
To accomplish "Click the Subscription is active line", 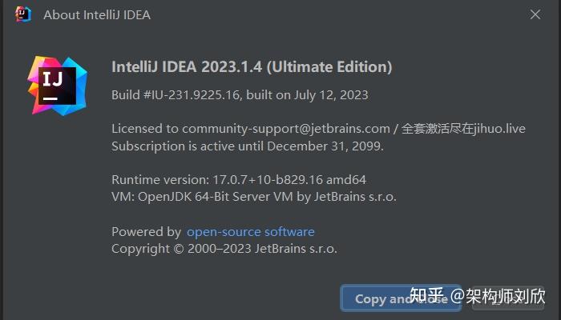I will click(x=248, y=146).
